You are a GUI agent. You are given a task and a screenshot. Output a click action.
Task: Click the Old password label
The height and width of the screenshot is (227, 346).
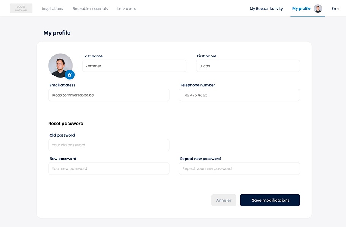click(x=62, y=135)
